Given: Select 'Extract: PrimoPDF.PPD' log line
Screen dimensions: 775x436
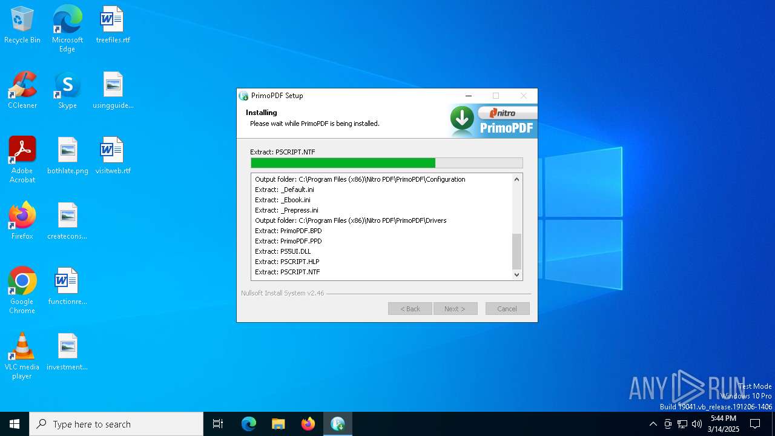Looking at the screenshot, I should 288,241.
